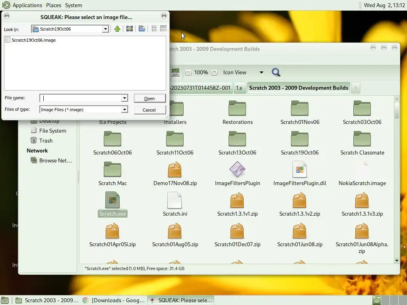Open the Applications menu
Viewport: 407px width, 305px height.
pyautogui.click(x=27, y=5)
